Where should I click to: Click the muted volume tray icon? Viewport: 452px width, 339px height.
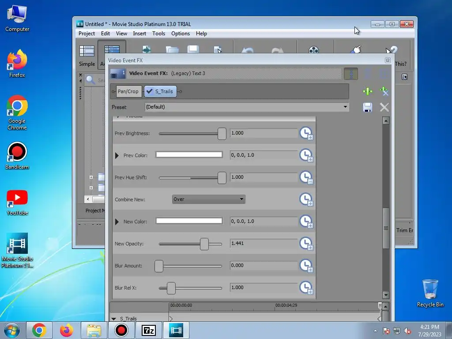click(407, 331)
